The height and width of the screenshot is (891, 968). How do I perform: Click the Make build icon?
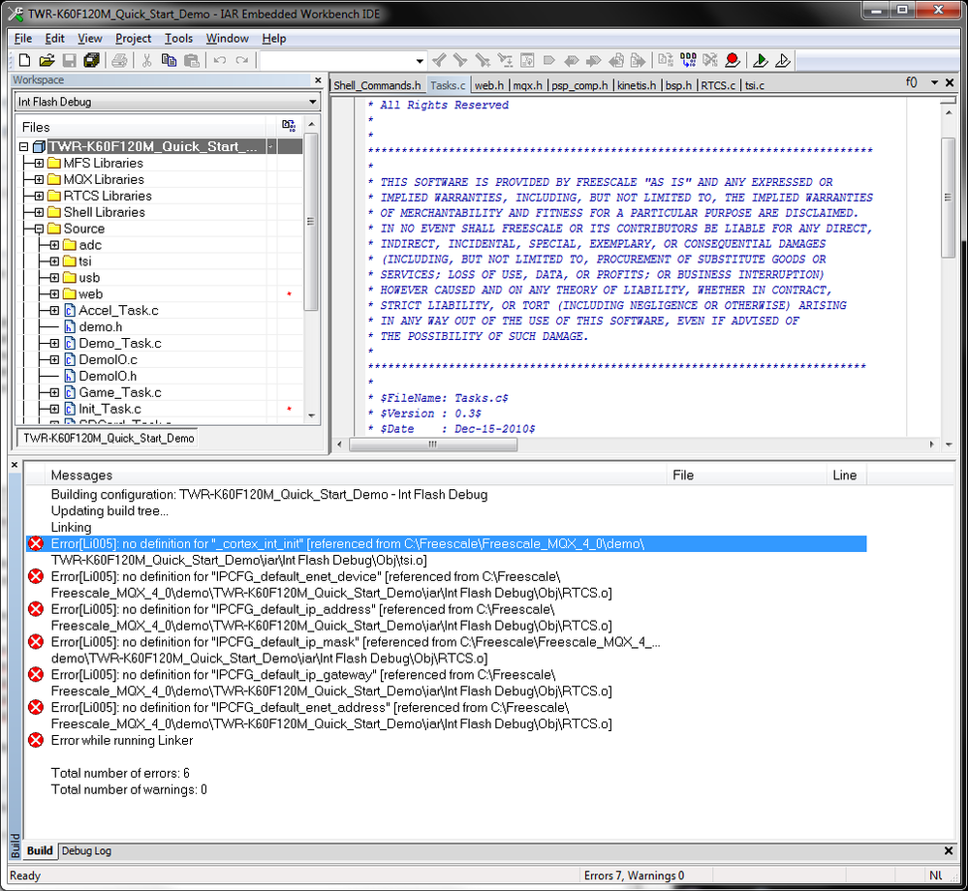tap(688, 60)
